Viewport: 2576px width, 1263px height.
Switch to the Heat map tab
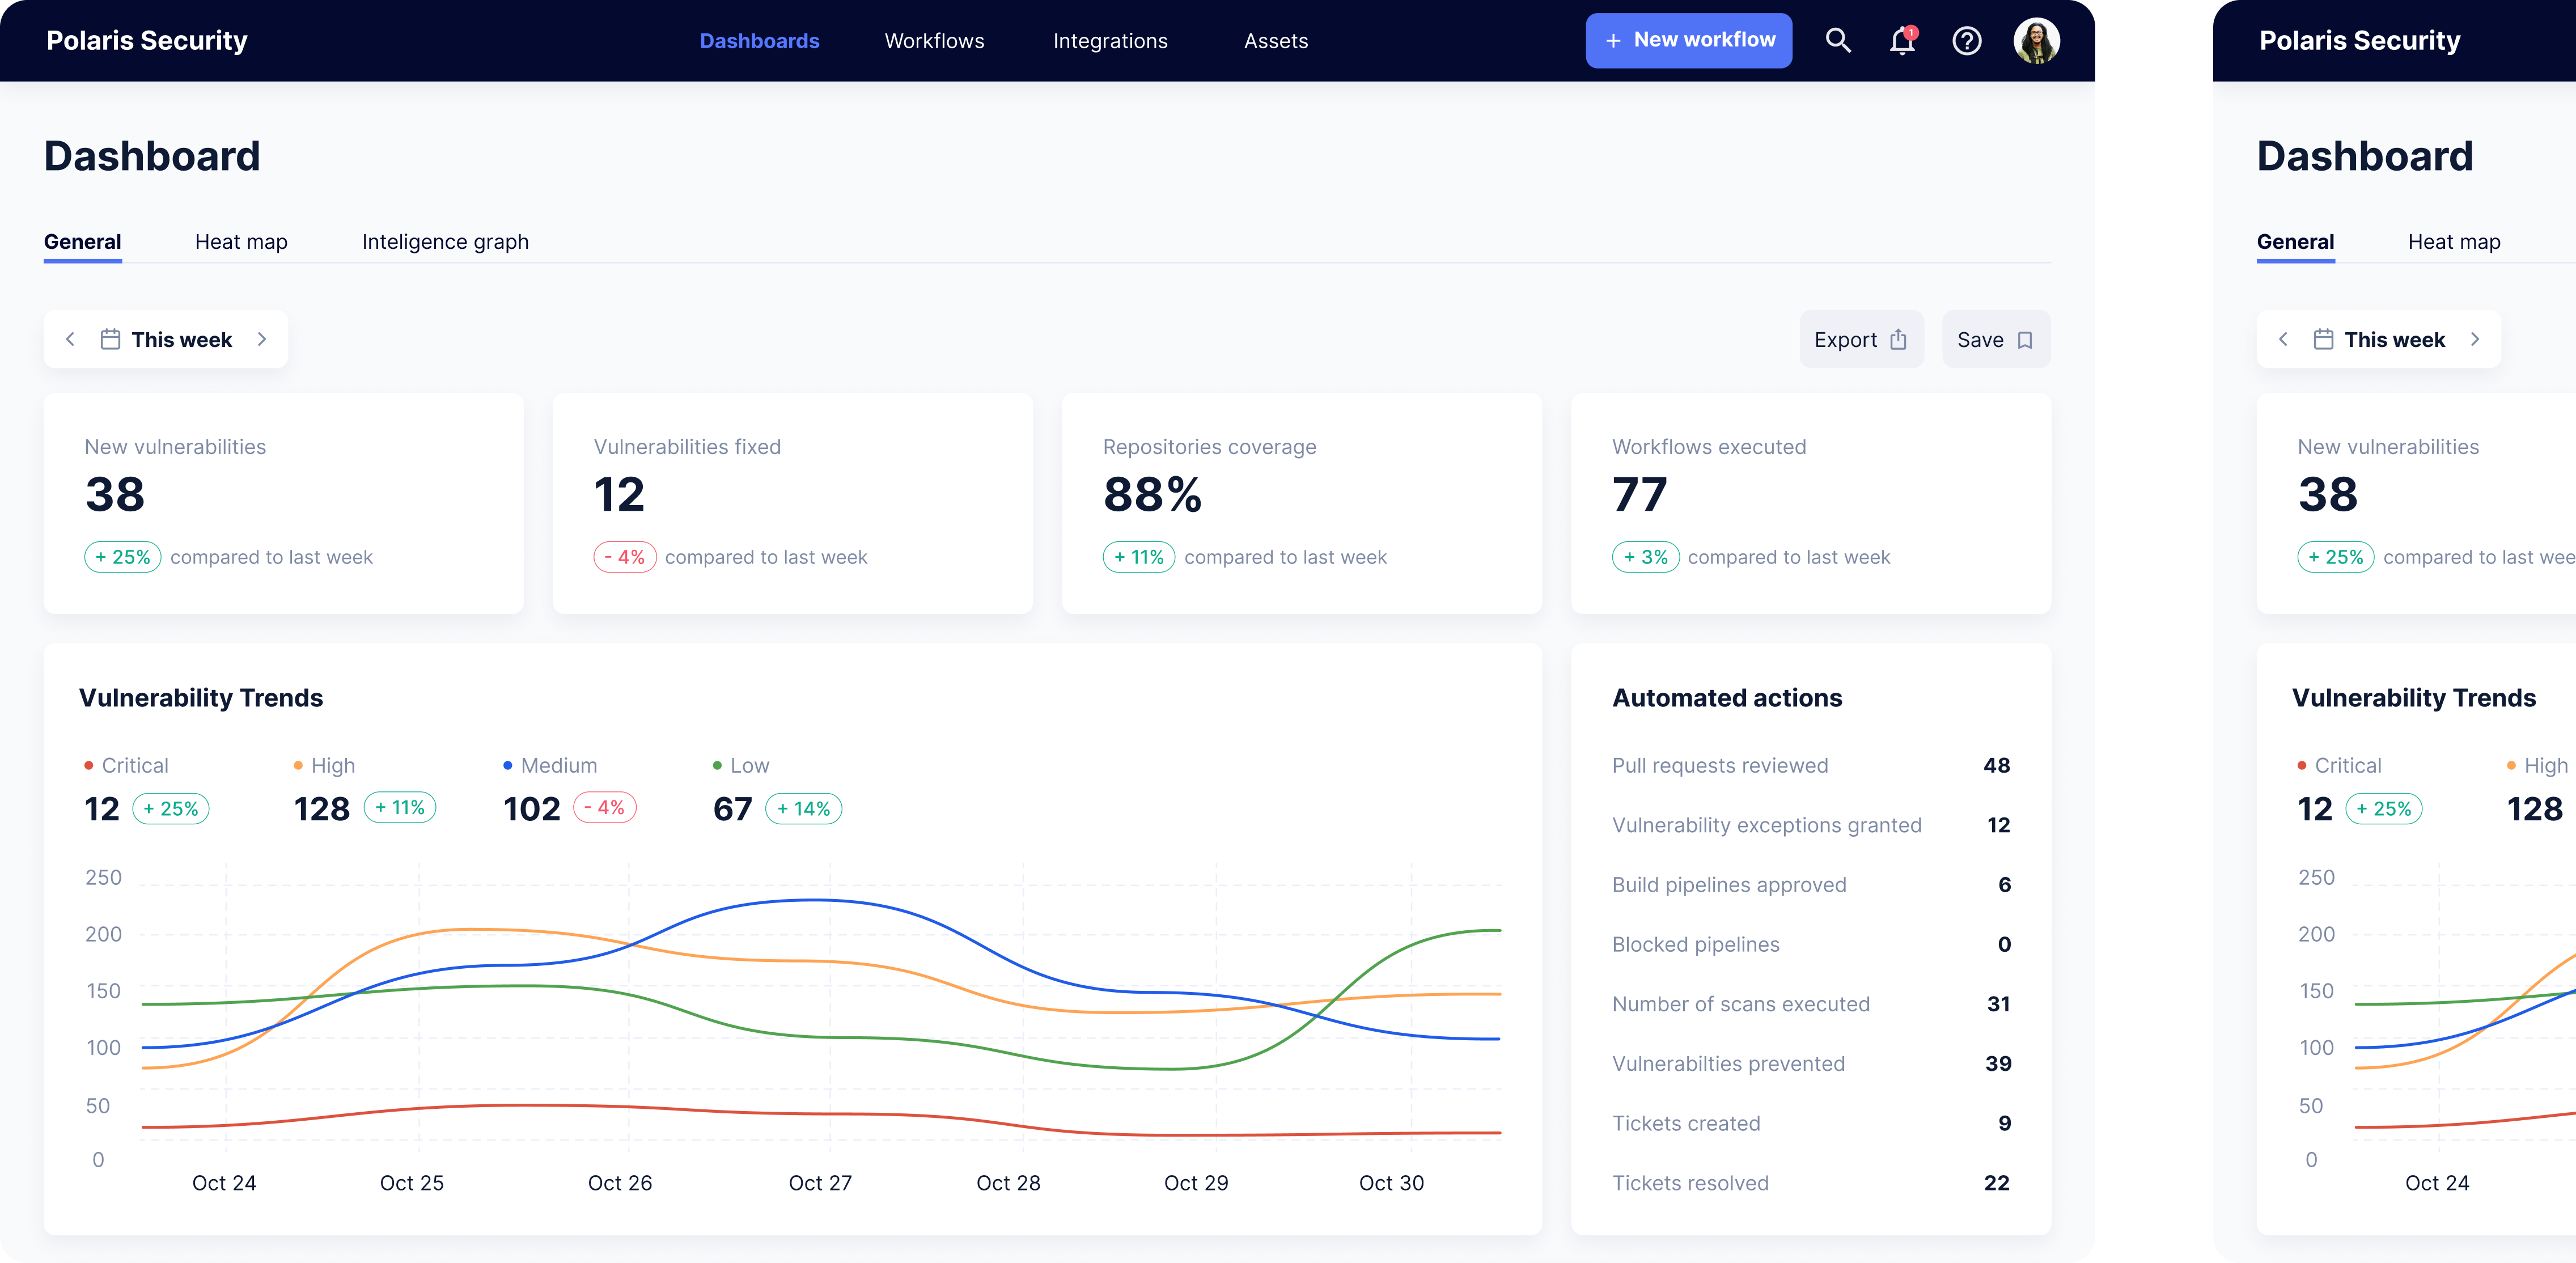(x=241, y=242)
